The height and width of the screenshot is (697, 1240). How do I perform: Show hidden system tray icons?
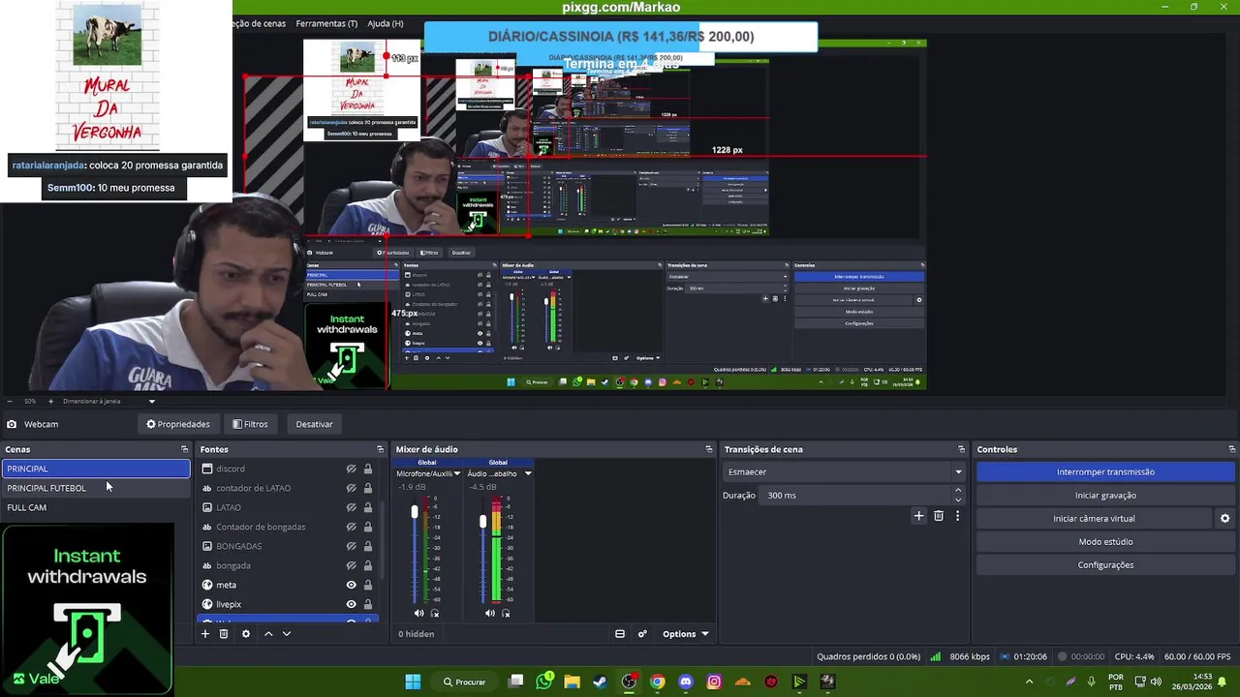pyautogui.click(x=1029, y=682)
